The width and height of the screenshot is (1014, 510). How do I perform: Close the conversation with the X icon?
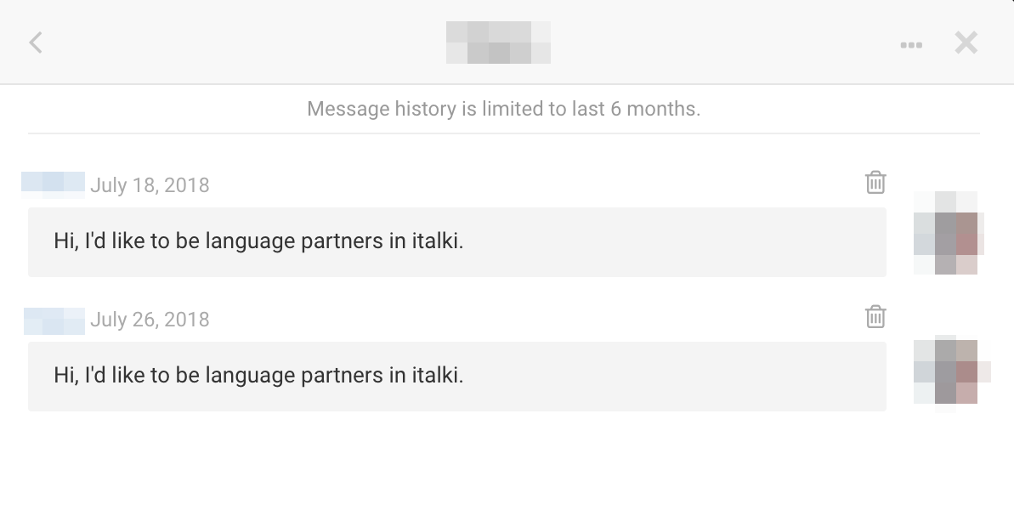tap(966, 42)
